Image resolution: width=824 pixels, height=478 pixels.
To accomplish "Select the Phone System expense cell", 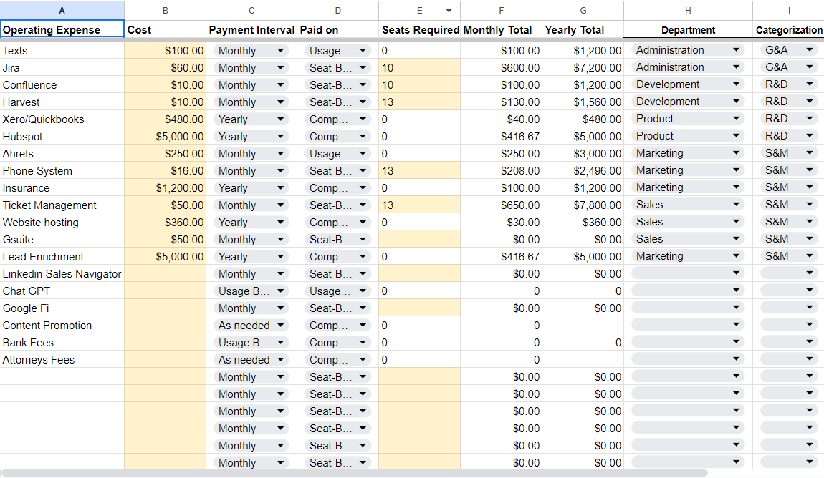I will click(62, 171).
